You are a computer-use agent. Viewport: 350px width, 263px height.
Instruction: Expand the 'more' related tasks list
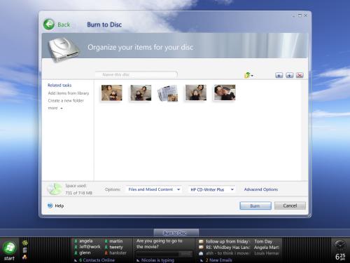pos(55,108)
